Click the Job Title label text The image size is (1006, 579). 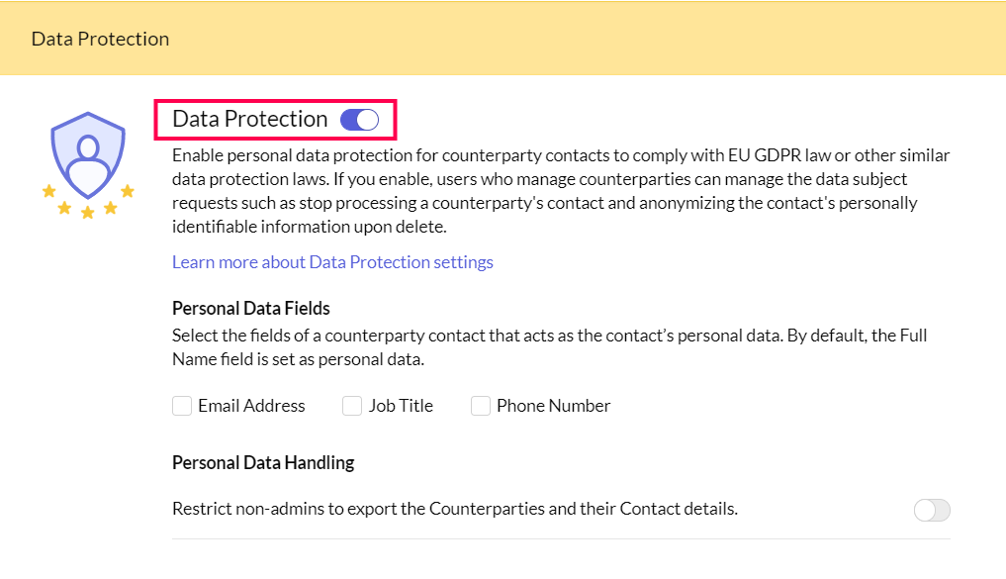pos(401,406)
